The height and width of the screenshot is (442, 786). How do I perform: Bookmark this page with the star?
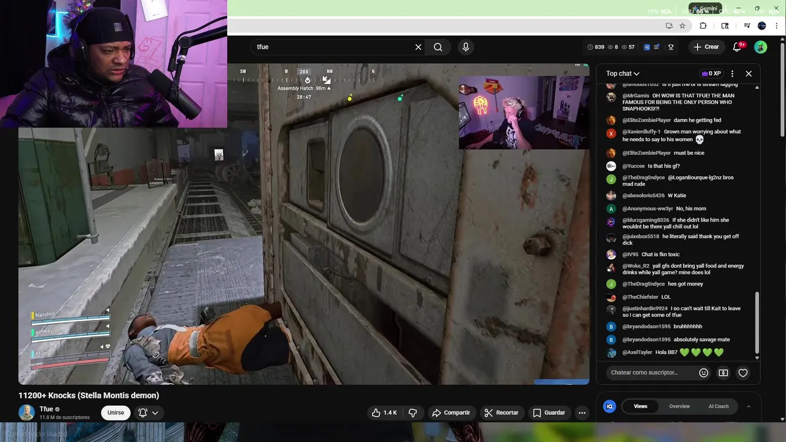pyautogui.click(x=682, y=26)
